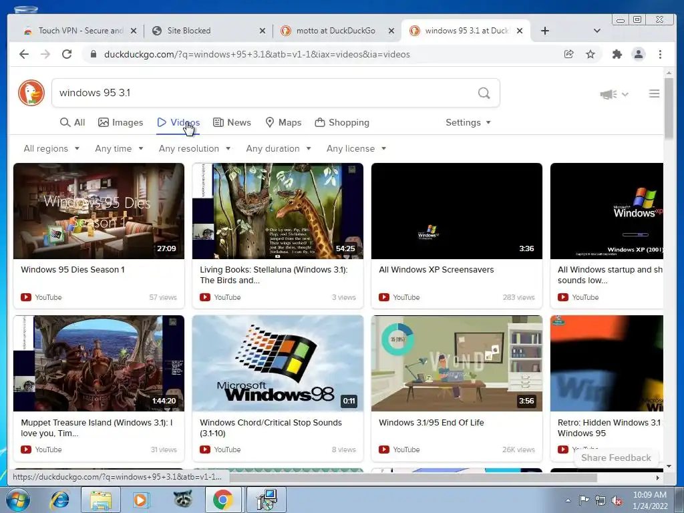Close the motto at DuckDuckGo tab

391,31
